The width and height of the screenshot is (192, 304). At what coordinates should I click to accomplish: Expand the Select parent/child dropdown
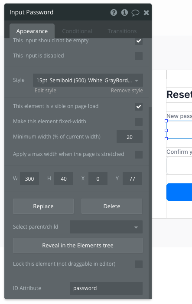click(106, 227)
